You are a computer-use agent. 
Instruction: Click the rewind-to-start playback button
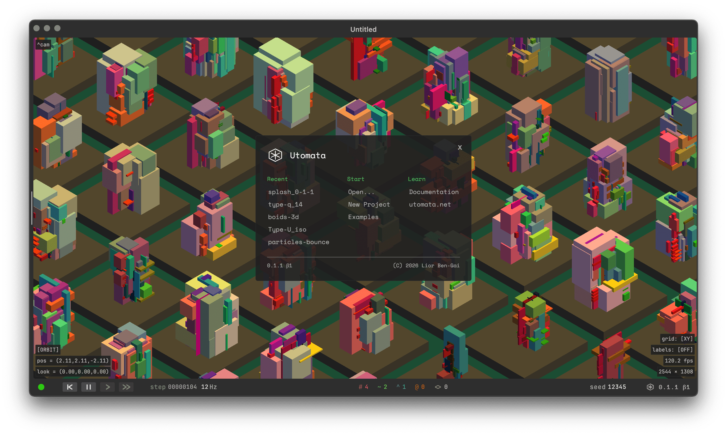click(70, 387)
